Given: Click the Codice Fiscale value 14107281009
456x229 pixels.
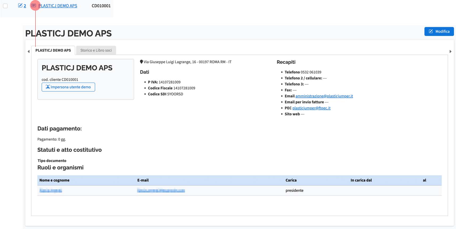Looking at the screenshot, I should tap(184, 88).
